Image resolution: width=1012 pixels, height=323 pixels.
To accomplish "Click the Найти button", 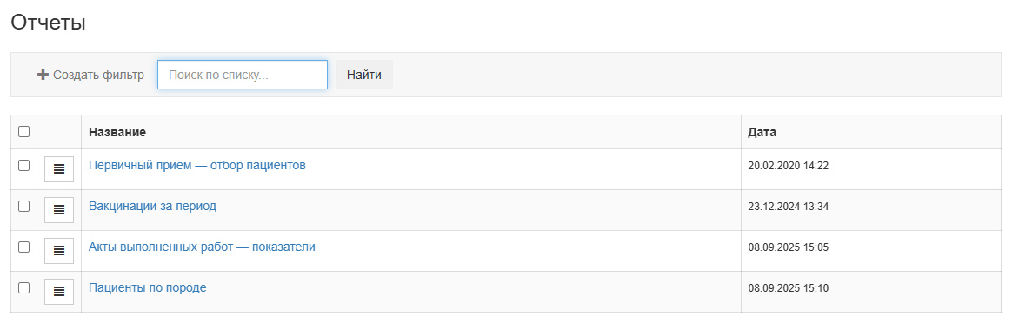I will click(x=364, y=75).
